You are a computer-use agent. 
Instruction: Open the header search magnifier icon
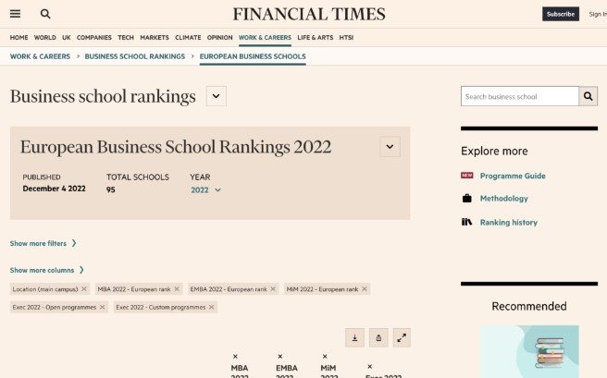tap(45, 14)
